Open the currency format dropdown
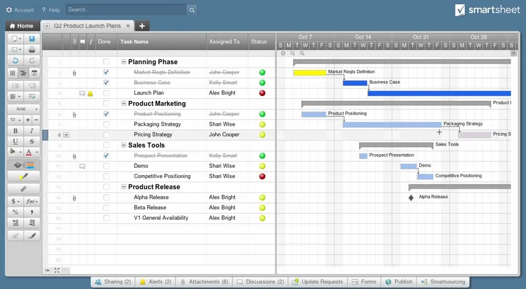The image size is (526, 289). pos(15,201)
